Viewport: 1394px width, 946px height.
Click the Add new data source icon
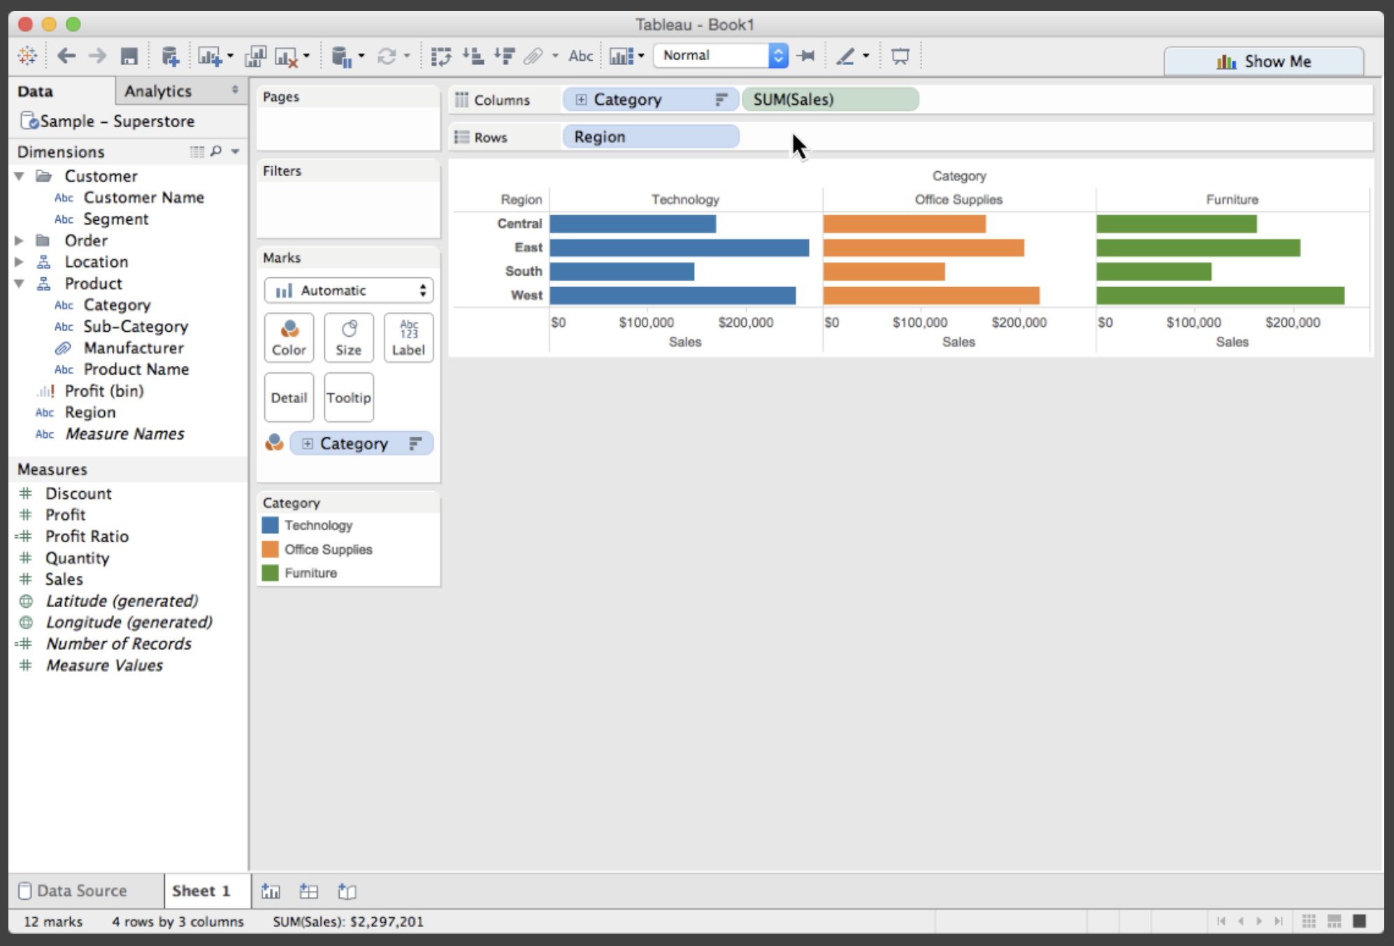tap(170, 56)
